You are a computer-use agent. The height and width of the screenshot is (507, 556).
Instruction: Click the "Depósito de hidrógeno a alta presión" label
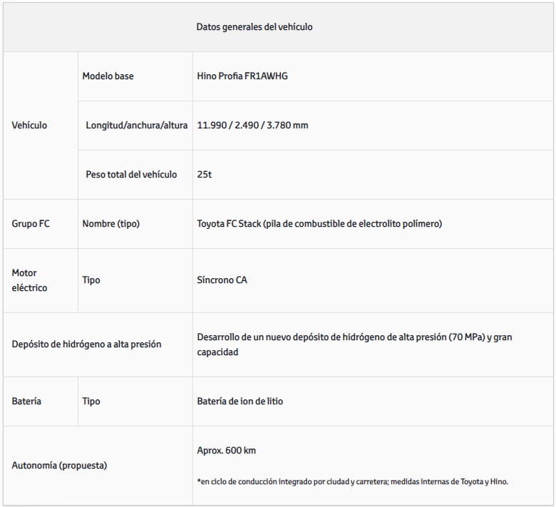coord(86,344)
